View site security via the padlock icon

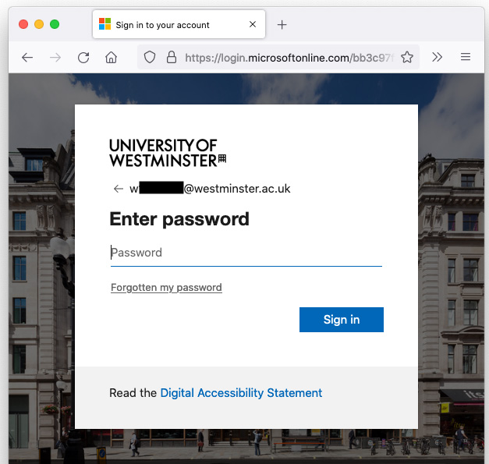pos(172,57)
